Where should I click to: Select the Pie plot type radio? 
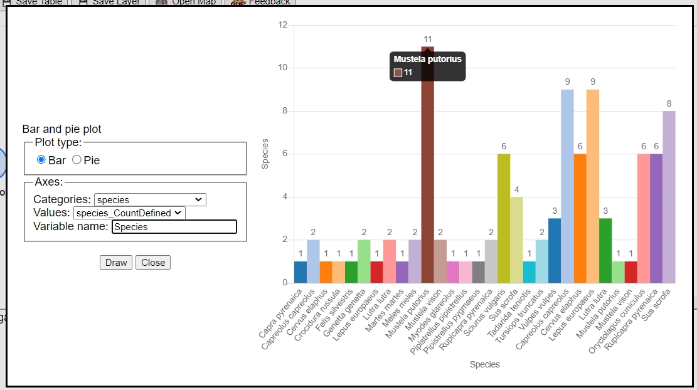pyautogui.click(x=77, y=159)
